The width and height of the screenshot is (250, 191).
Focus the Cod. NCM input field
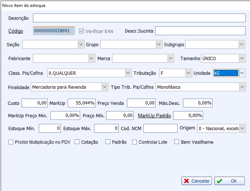pyautogui.click(x=160, y=128)
